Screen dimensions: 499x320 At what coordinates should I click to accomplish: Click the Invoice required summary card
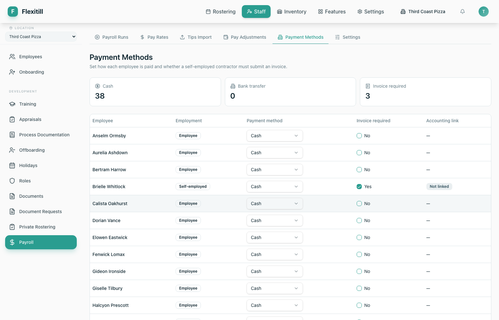[x=425, y=92]
